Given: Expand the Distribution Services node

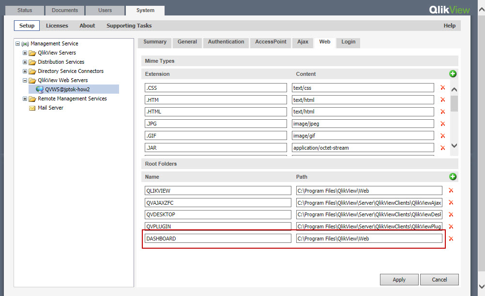Looking at the screenshot, I should pos(25,62).
